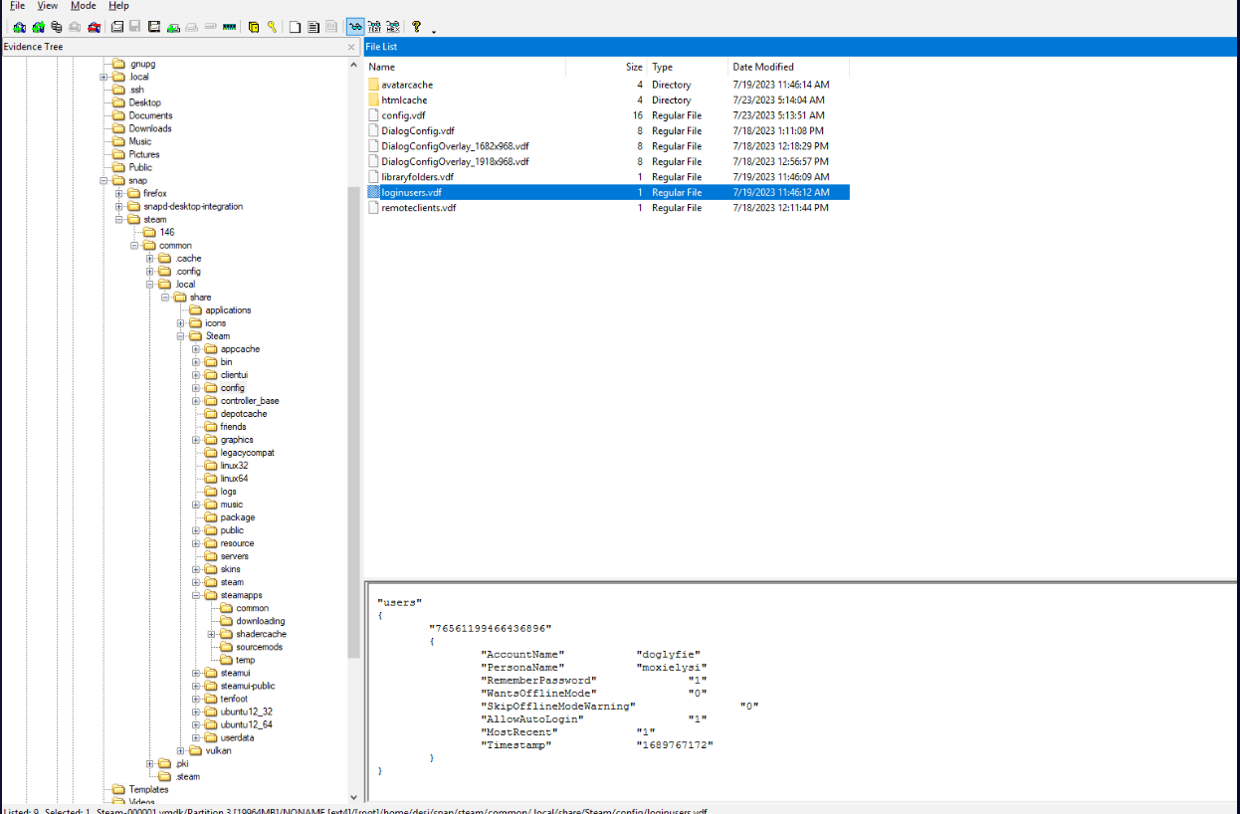The height and width of the screenshot is (814, 1240).
Task: Open the Mode menu
Action: pos(84,6)
